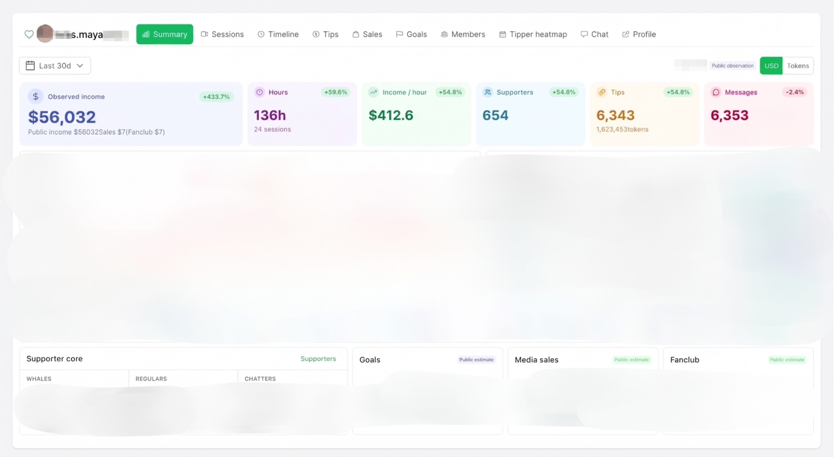Click the clock icon on Hours card
The height and width of the screenshot is (457, 834).
pos(259,92)
